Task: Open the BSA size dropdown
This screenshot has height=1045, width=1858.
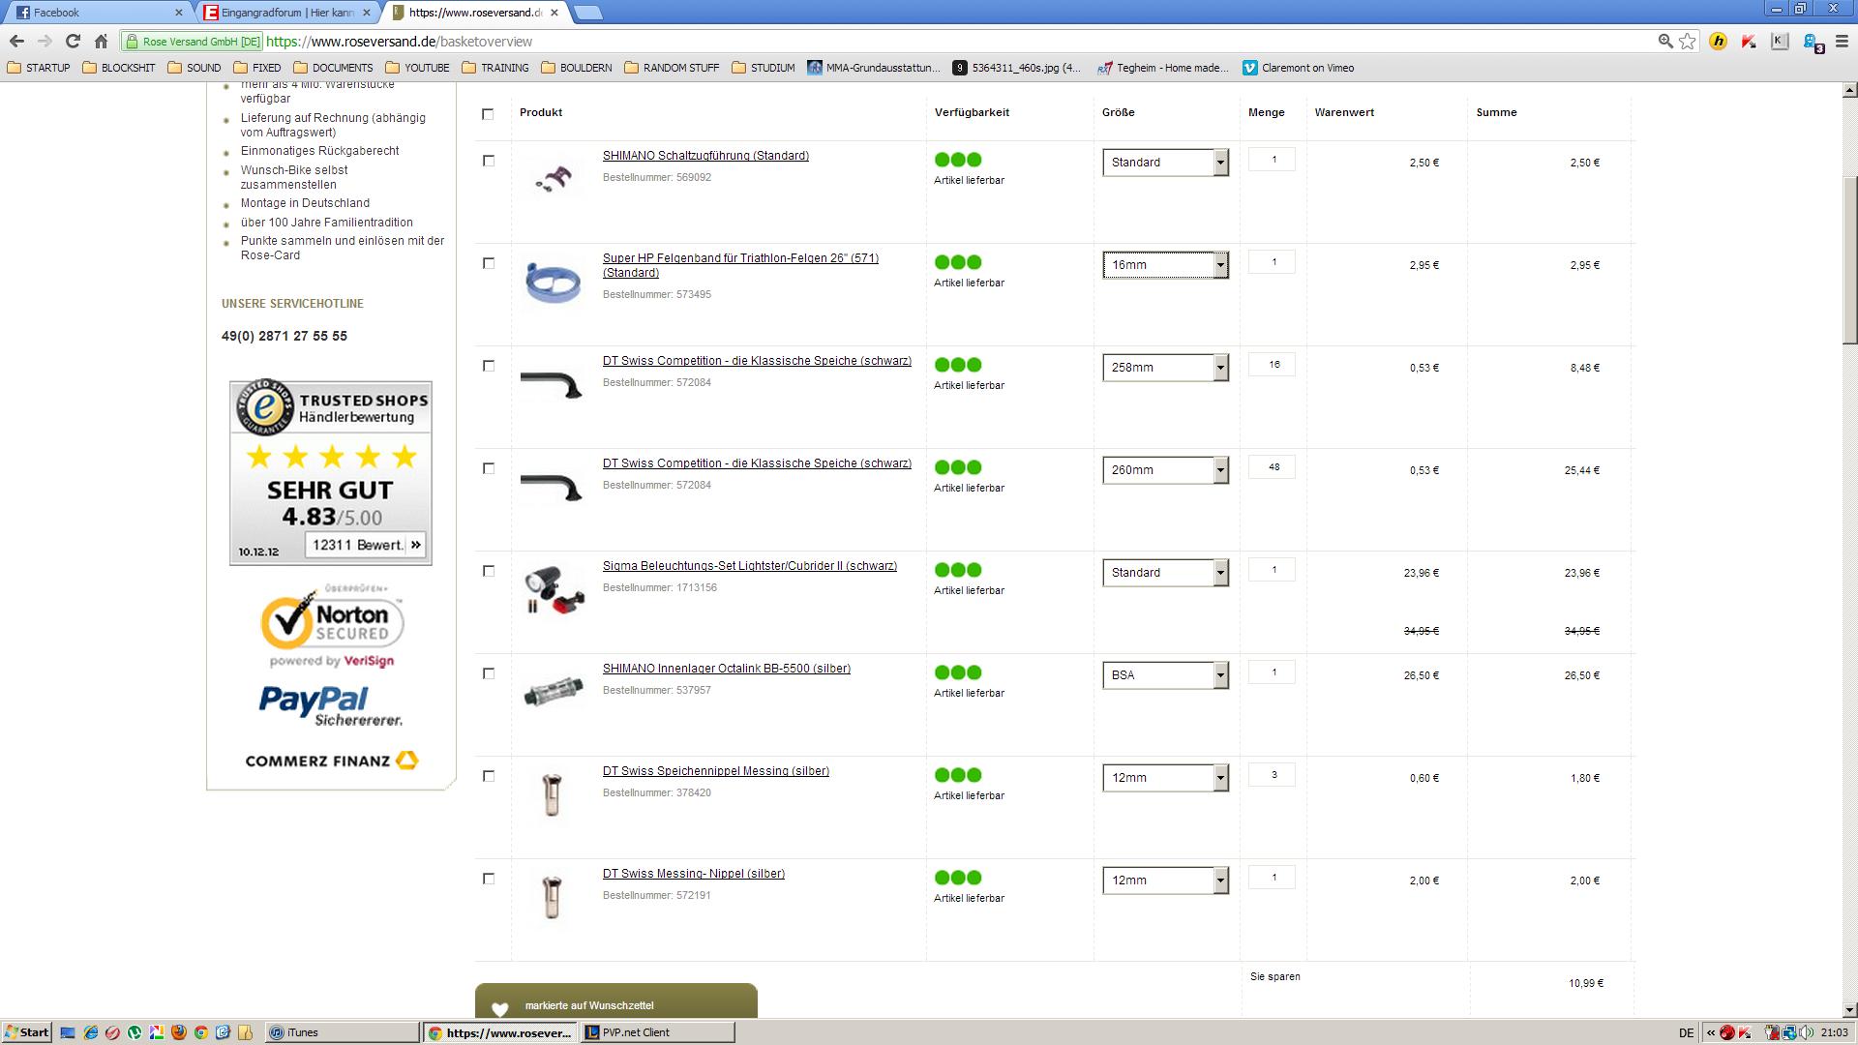Action: point(1165,675)
